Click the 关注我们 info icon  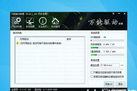pyautogui.click(x=43, y=23)
